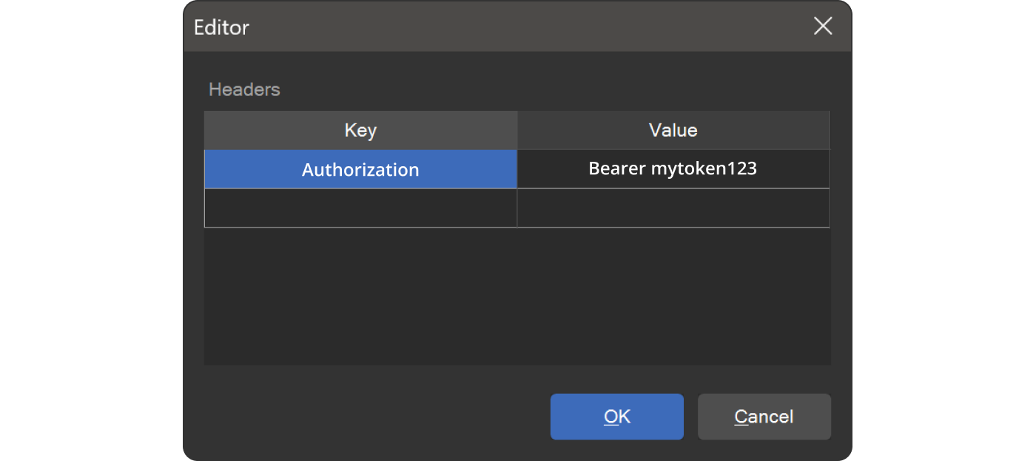Dismiss the dialog using the Cancel button
1036x461 pixels.
764,417
